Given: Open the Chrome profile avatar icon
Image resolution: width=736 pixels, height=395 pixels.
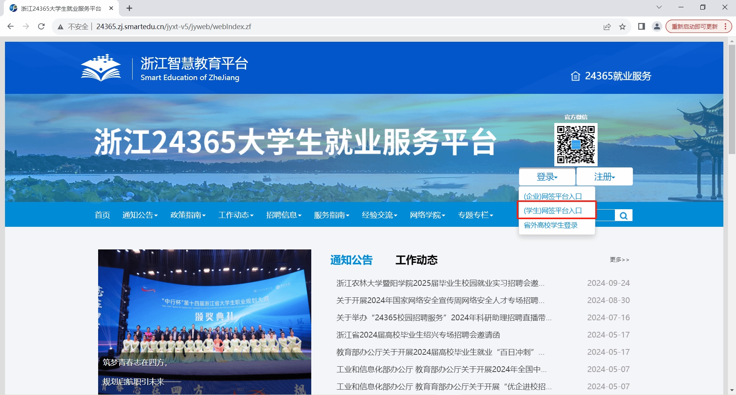Looking at the screenshot, I should 657,26.
